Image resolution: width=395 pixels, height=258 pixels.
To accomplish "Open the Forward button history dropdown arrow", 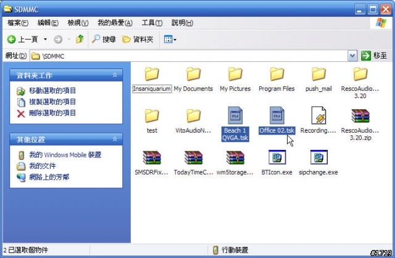I will click(69, 40).
